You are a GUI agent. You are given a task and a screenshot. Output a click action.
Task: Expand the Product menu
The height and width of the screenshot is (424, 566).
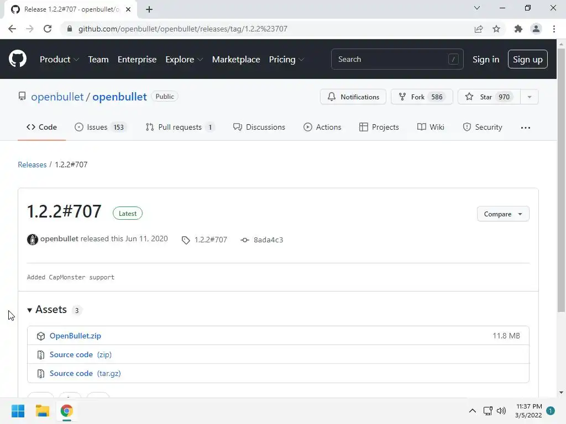click(59, 59)
